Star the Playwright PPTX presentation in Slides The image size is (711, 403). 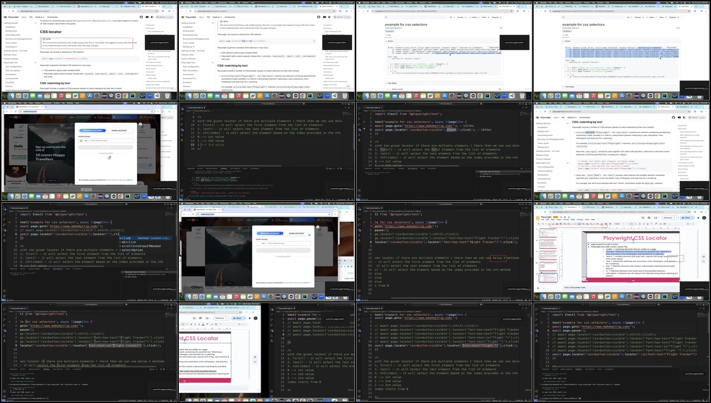tap(561, 217)
